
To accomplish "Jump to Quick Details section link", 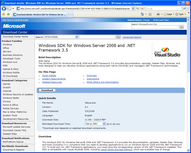I will (49, 76).
